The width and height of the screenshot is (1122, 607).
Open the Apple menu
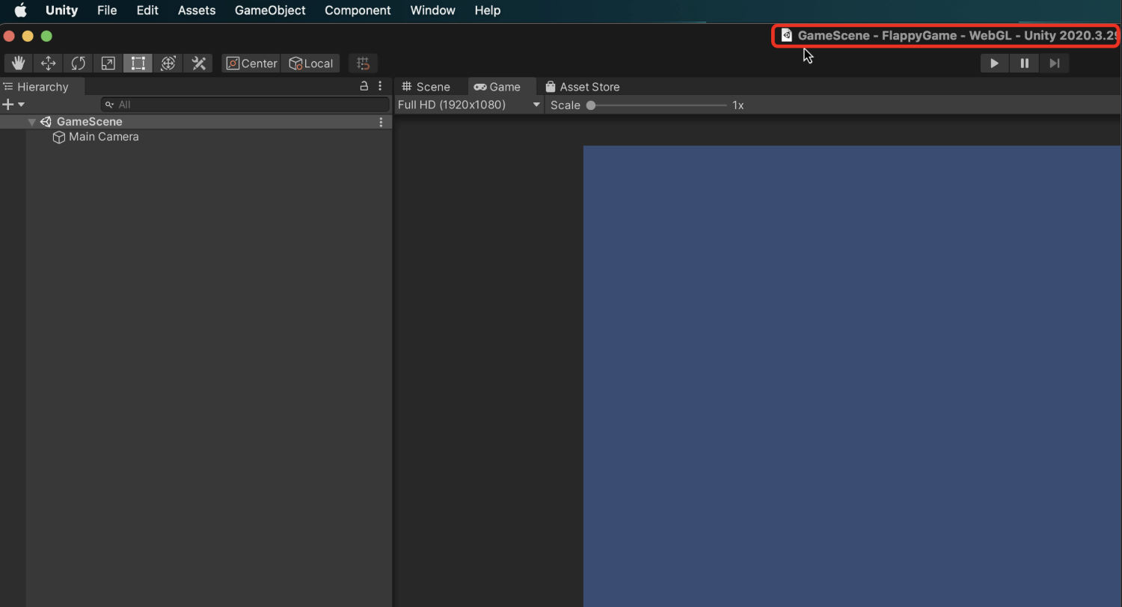[20, 10]
